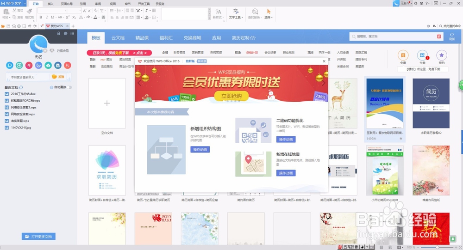Click the Print icon in quick toolbar
Viewport: 463px width, 250px height.
tap(19, 26)
